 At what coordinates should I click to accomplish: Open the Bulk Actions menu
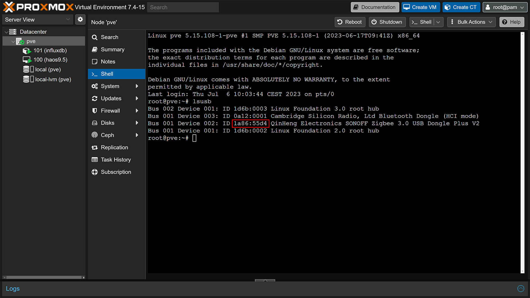pyautogui.click(x=471, y=22)
